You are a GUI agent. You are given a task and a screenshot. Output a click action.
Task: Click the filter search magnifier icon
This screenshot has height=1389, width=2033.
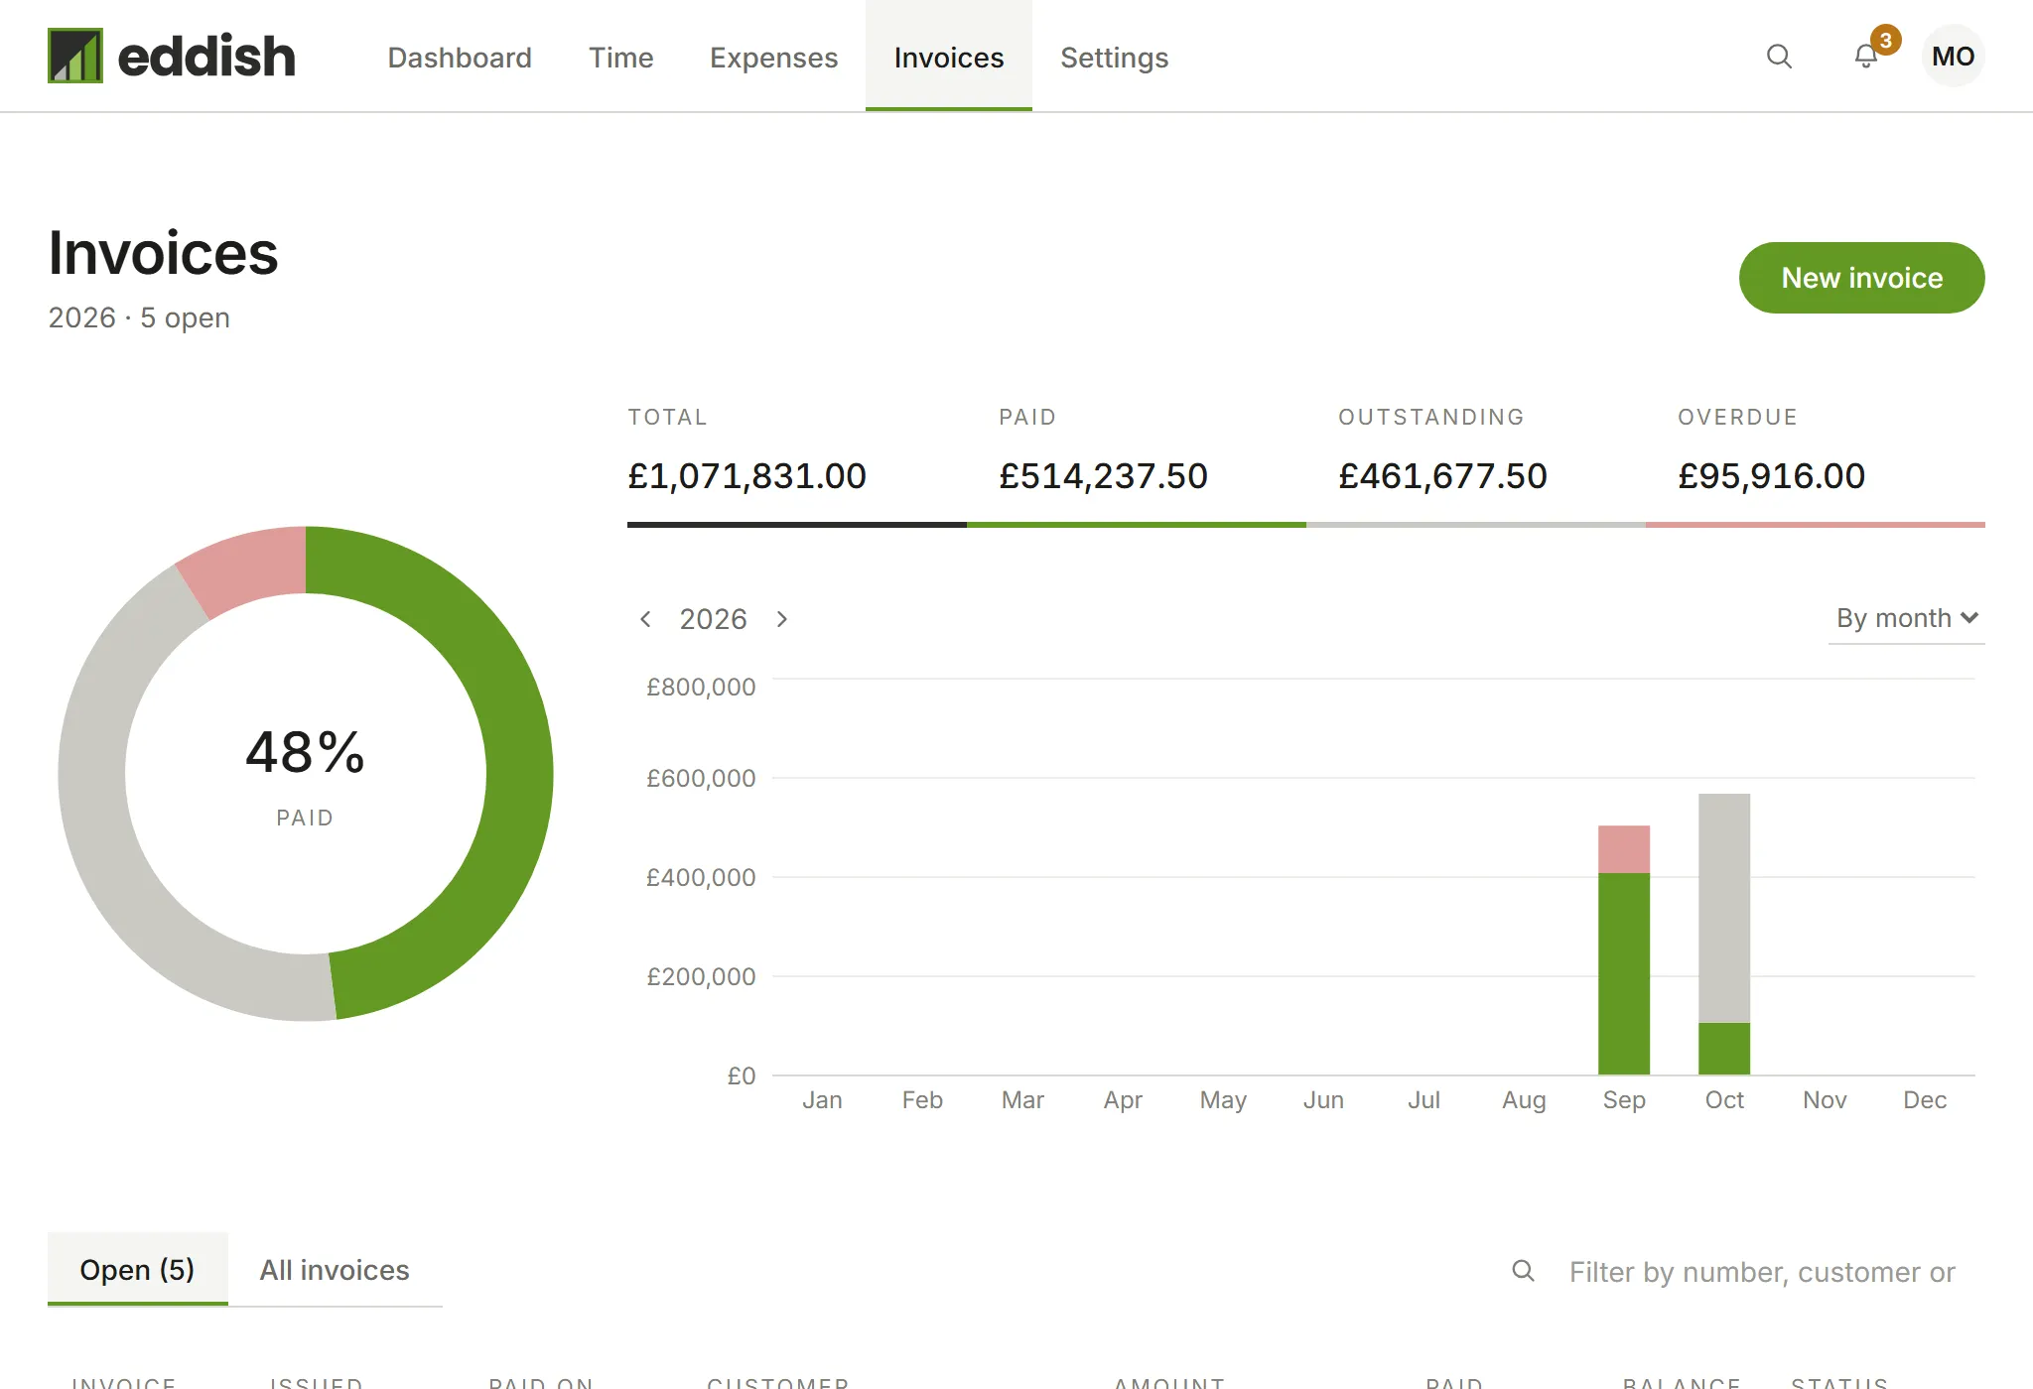[1523, 1271]
